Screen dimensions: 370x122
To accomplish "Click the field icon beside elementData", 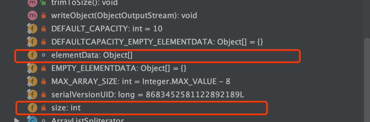I will [x=32, y=55].
